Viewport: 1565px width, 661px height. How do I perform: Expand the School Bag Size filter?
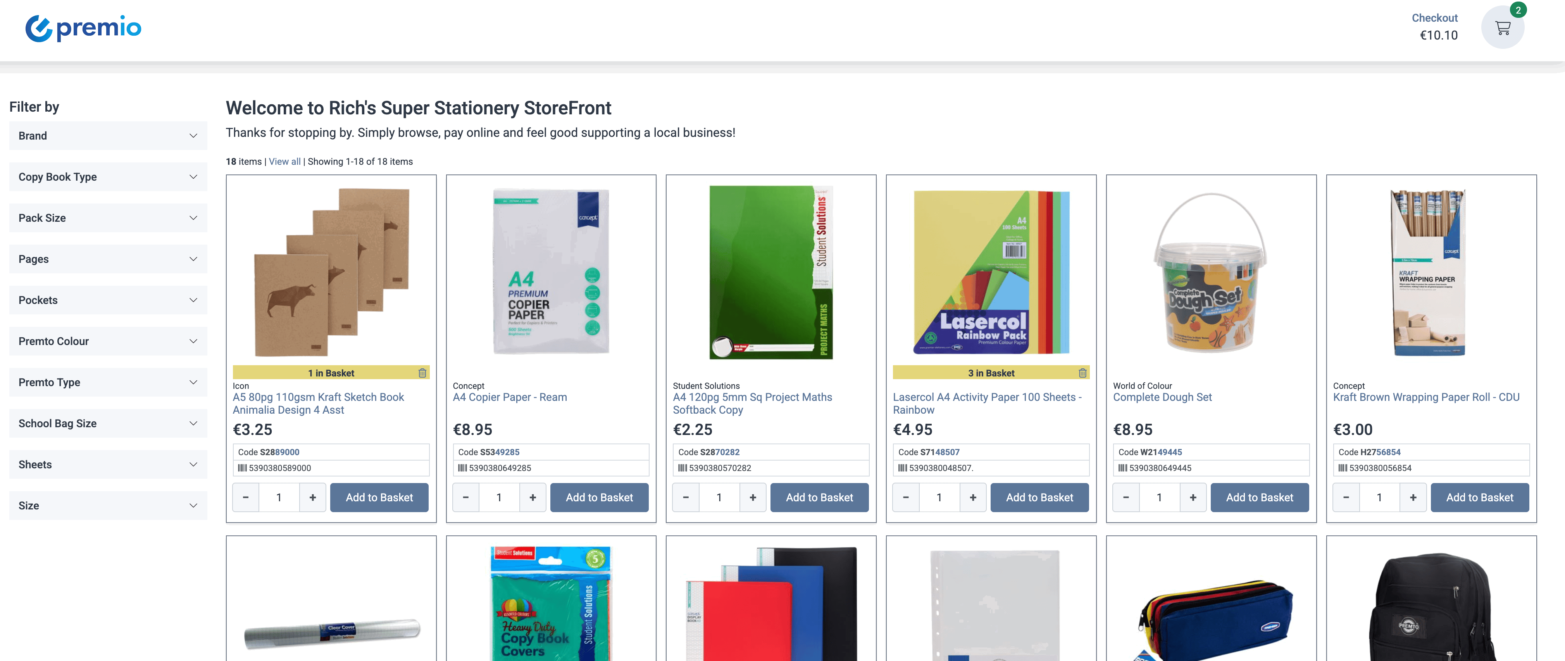(107, 423)
